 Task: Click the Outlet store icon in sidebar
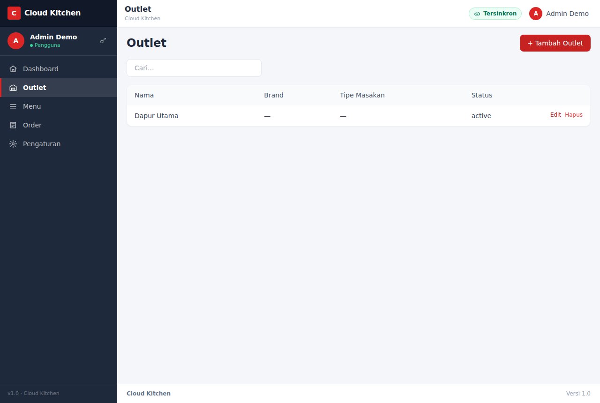13,88
